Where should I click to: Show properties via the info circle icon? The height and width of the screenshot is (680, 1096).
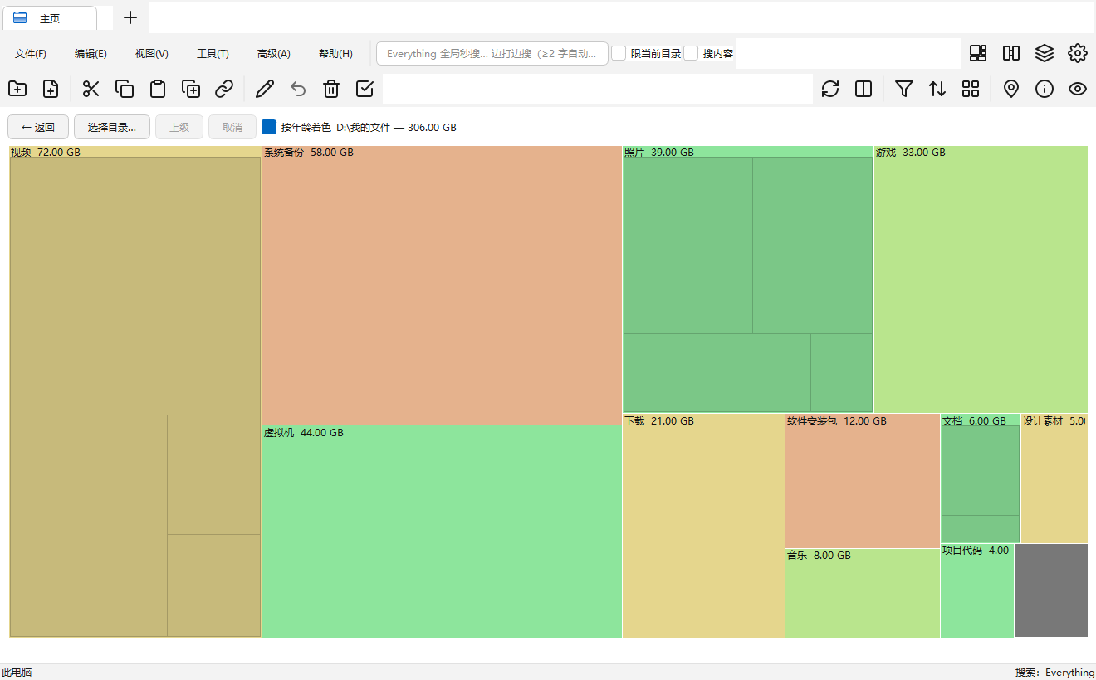pyautogui.click(x=1045, y=89)
